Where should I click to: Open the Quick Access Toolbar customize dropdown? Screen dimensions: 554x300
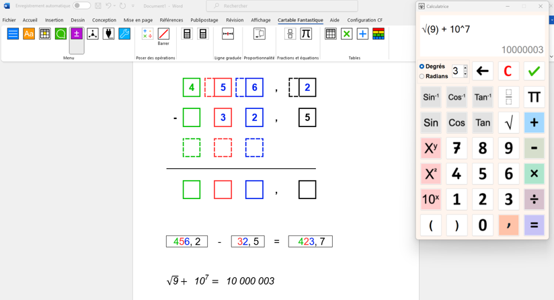click(133, 6)
